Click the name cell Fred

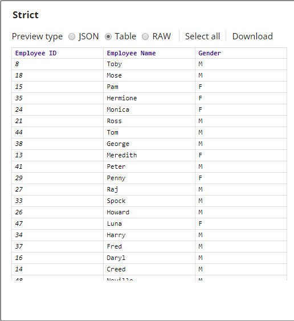(x=149, y=246)
